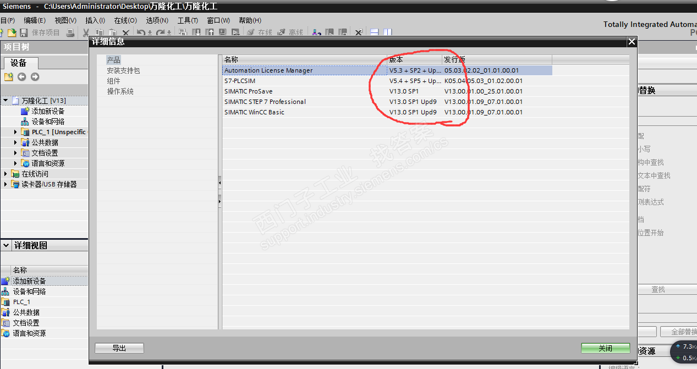Click the 语言和资源 icon in detail view
Screen dimensions: 697x369
click(x=6, y=333)
